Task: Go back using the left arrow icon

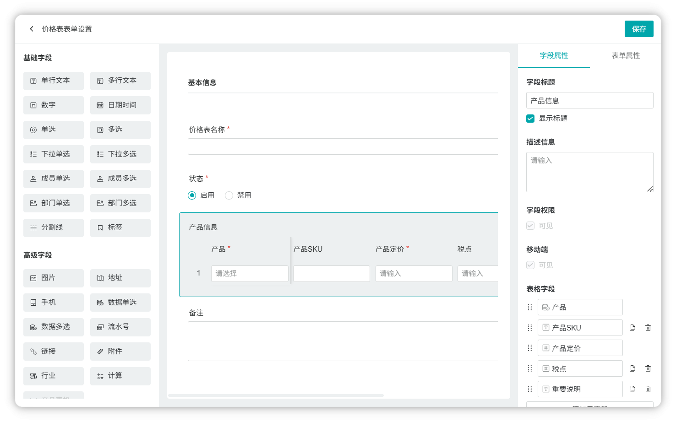Action: click(32, 29)
